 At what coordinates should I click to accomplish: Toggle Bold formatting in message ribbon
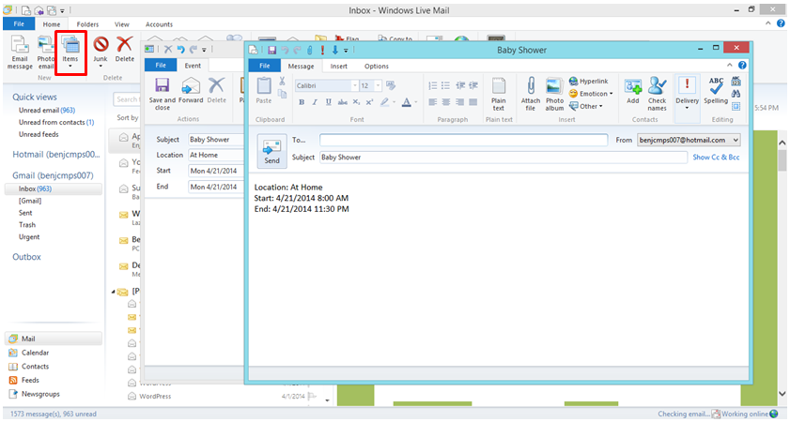pos(302,102)
